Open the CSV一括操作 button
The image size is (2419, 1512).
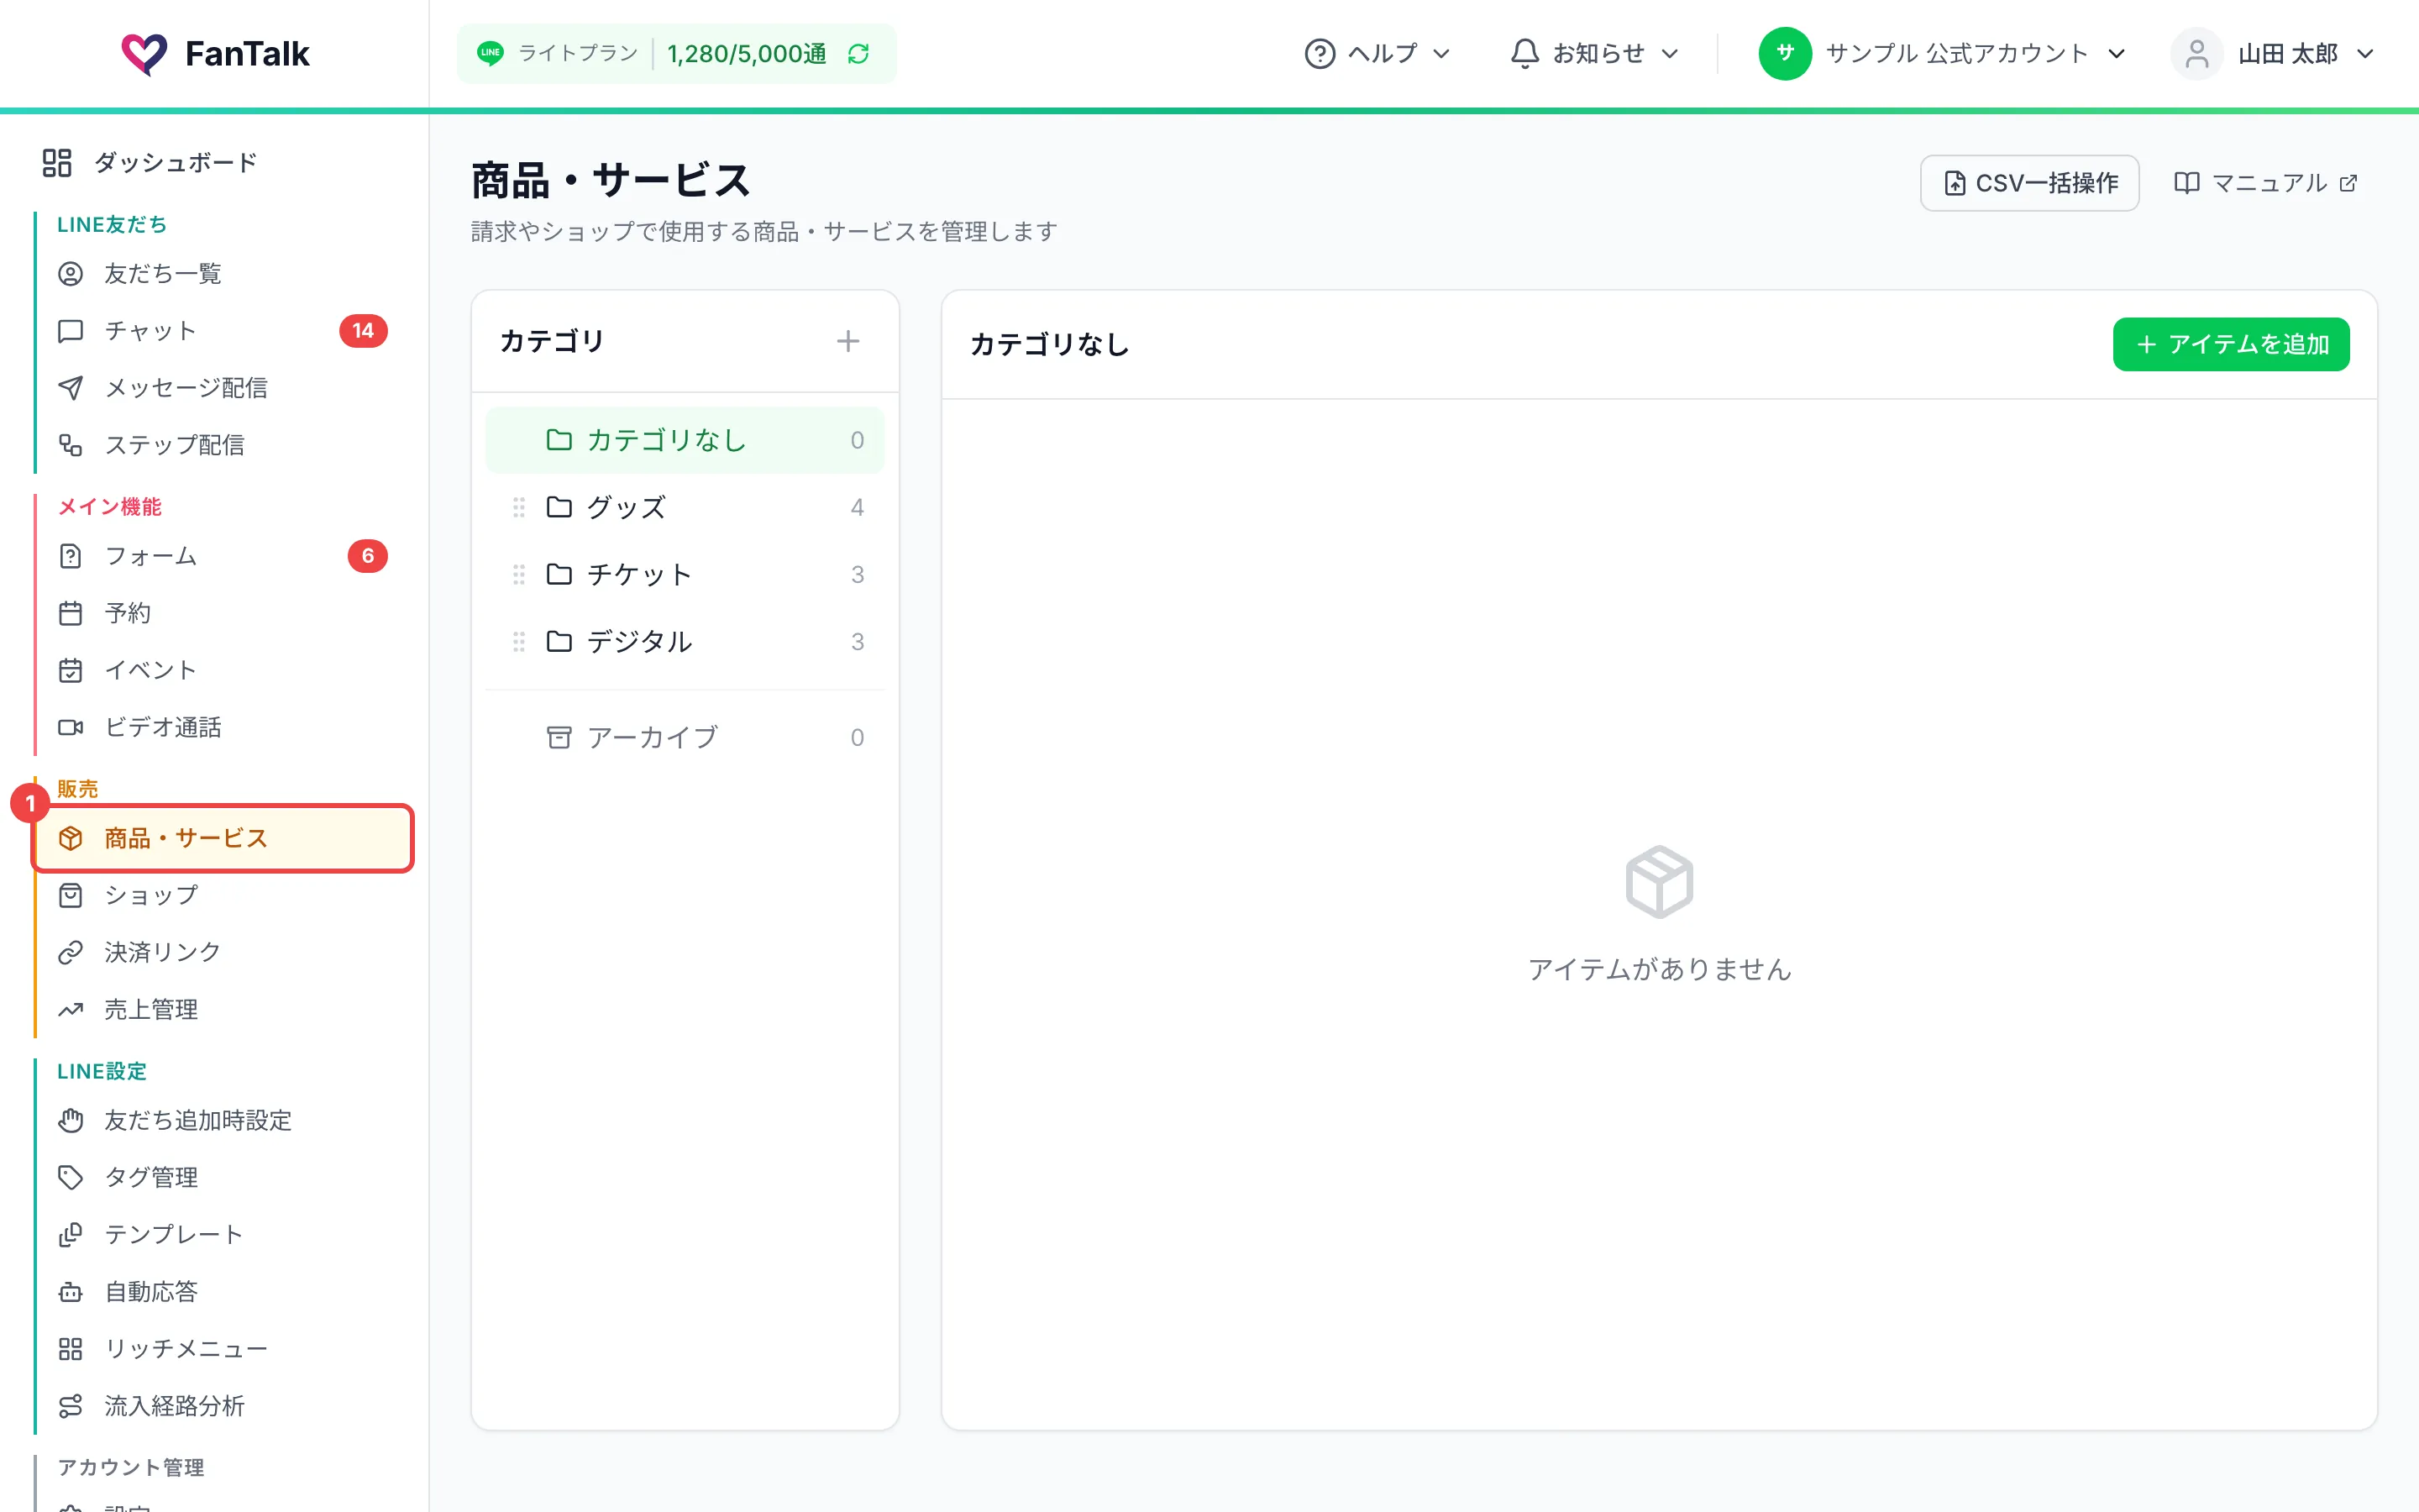tap(2029, 183)
